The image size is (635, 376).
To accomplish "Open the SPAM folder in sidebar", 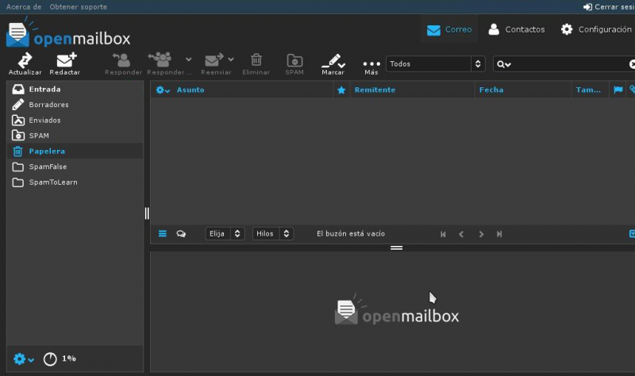I will coord(75,136).
